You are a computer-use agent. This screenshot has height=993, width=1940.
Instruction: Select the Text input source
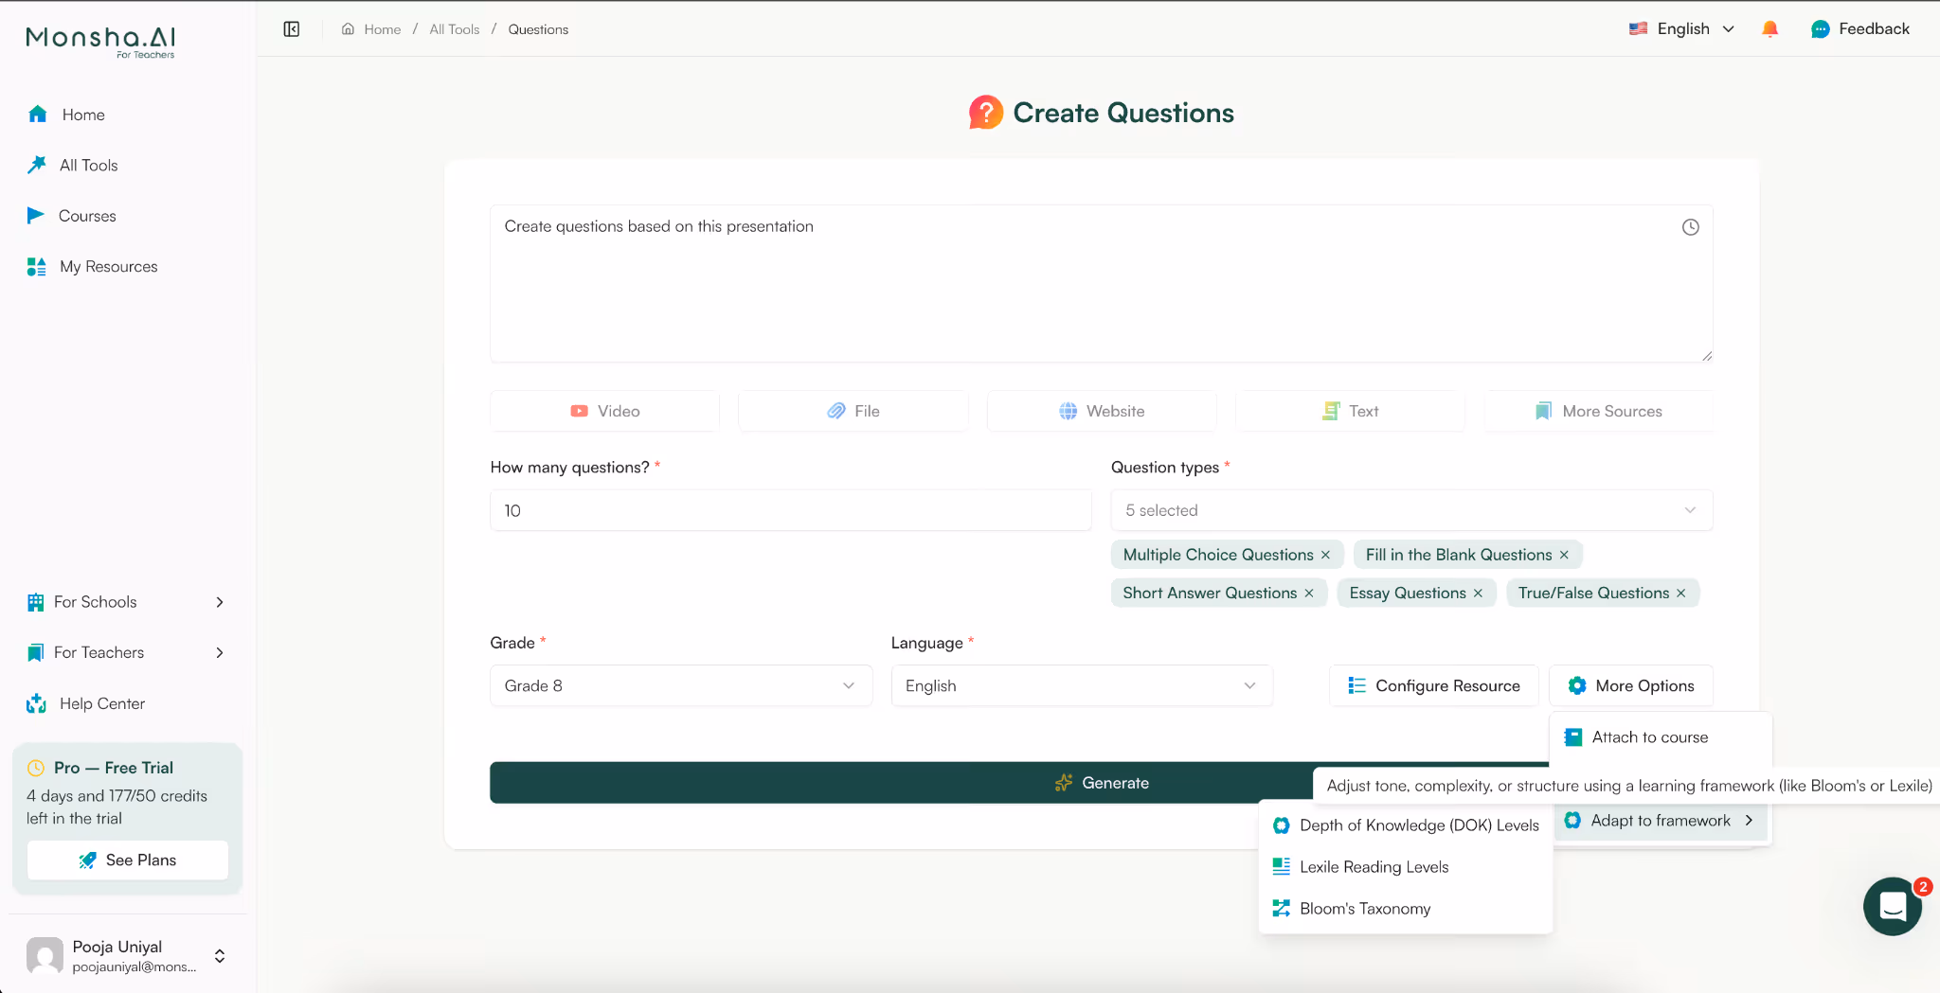click(x=1350, y=411)
